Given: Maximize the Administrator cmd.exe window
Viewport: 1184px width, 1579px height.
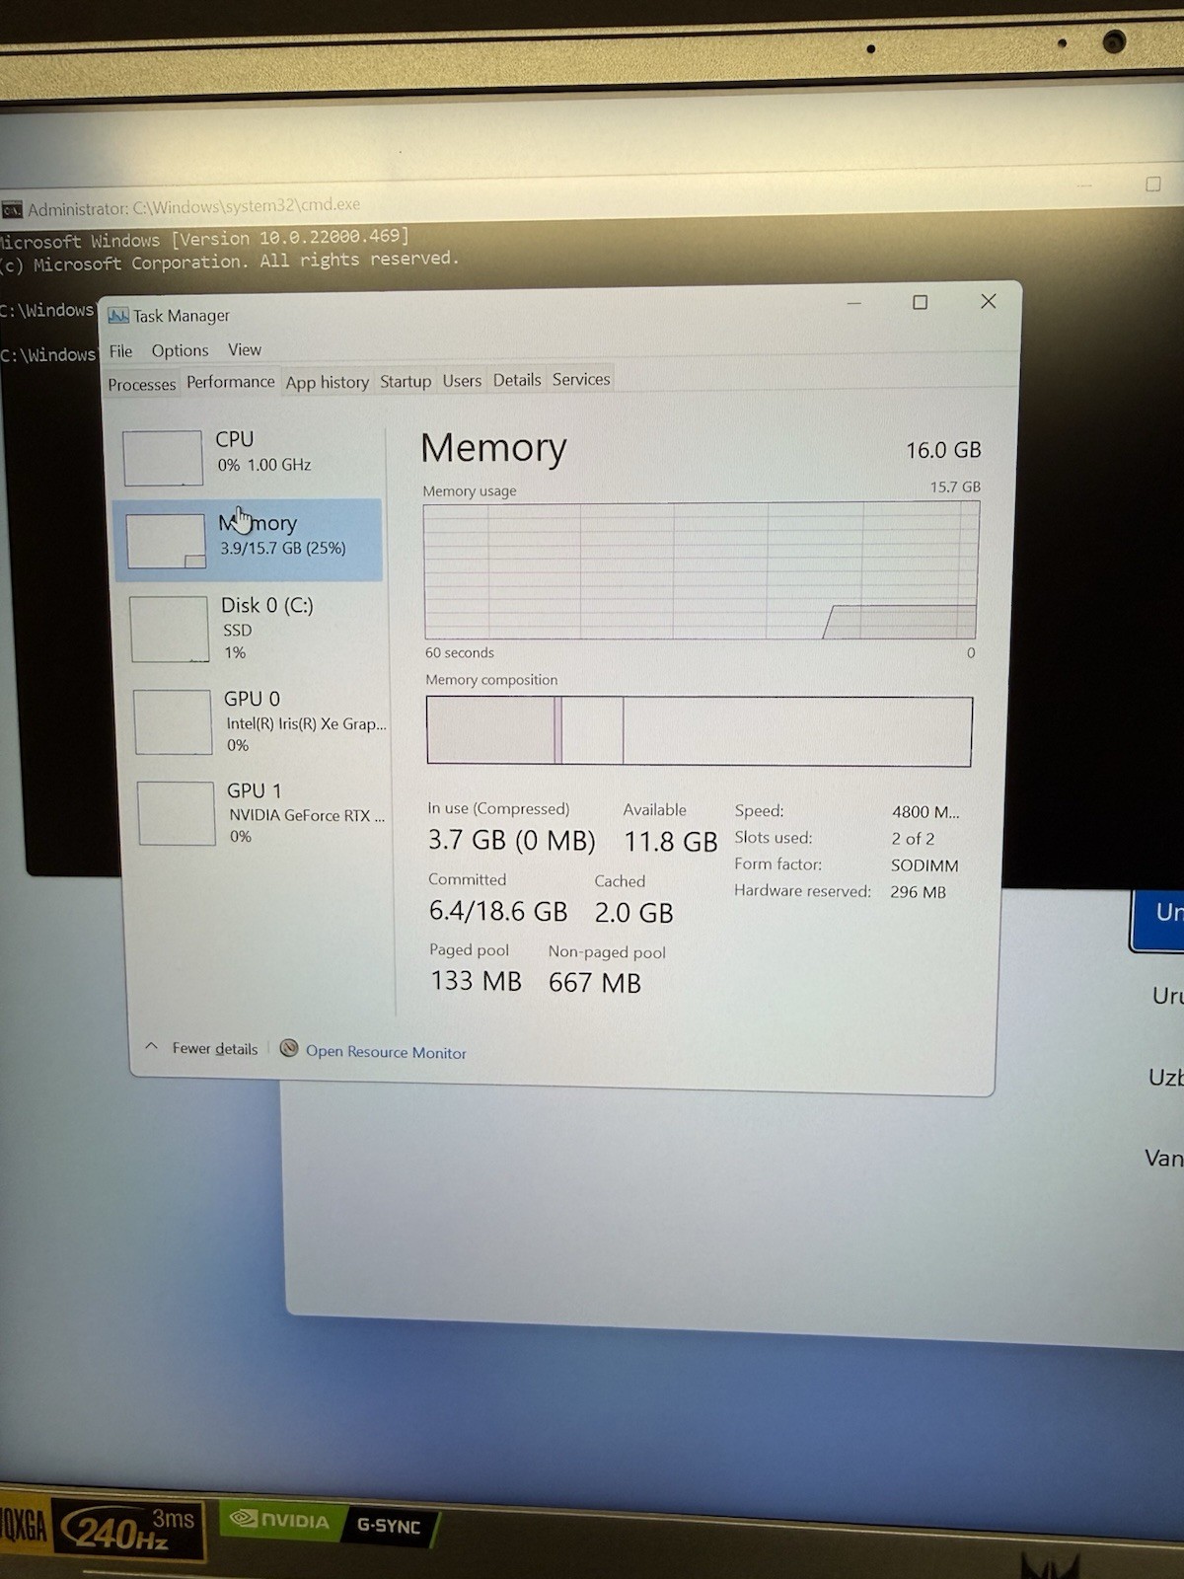Looking at the screenshot, I should (1152, 185).
